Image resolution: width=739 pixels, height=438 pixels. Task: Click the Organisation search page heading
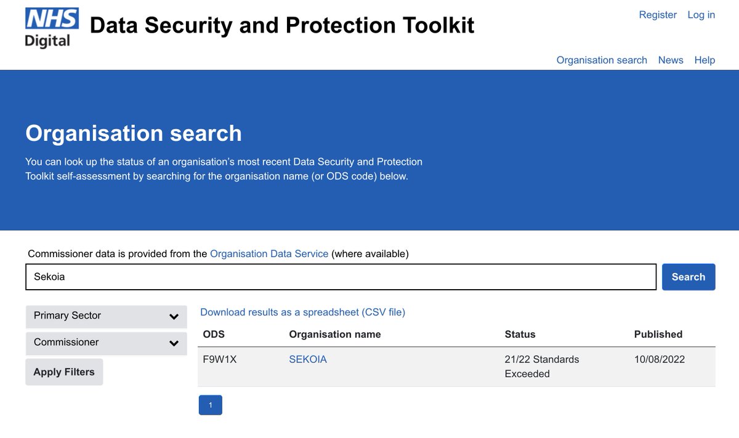pos(134,133)
